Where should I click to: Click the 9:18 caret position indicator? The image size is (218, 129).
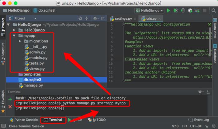point(175,126)
